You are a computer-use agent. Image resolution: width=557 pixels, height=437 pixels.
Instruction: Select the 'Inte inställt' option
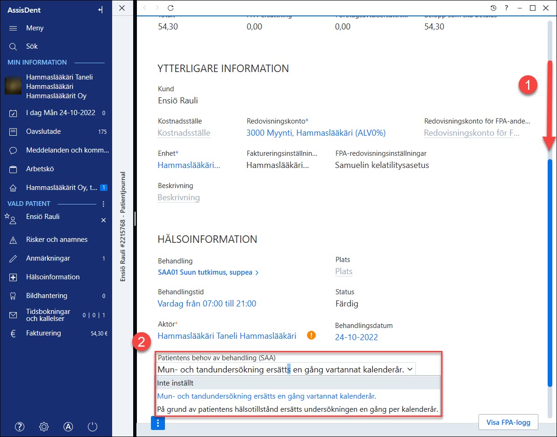point(298,383)
